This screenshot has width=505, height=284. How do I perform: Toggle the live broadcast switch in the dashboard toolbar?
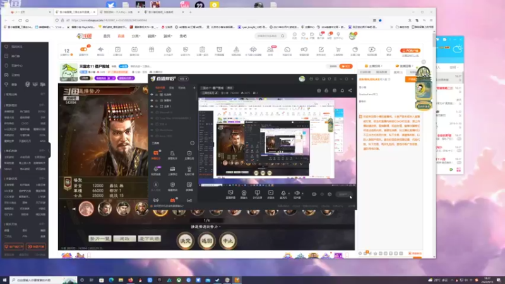click(84, 50)
